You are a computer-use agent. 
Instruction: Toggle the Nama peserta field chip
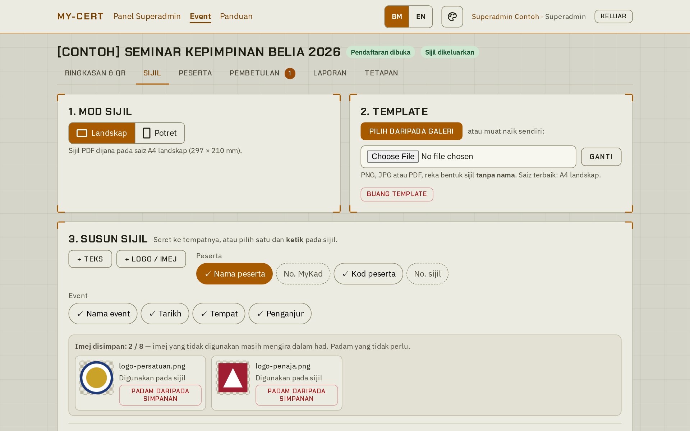[234, 274]
